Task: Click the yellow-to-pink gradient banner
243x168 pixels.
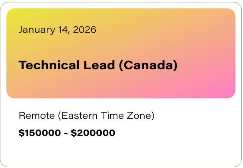Action: pos(121,53)
